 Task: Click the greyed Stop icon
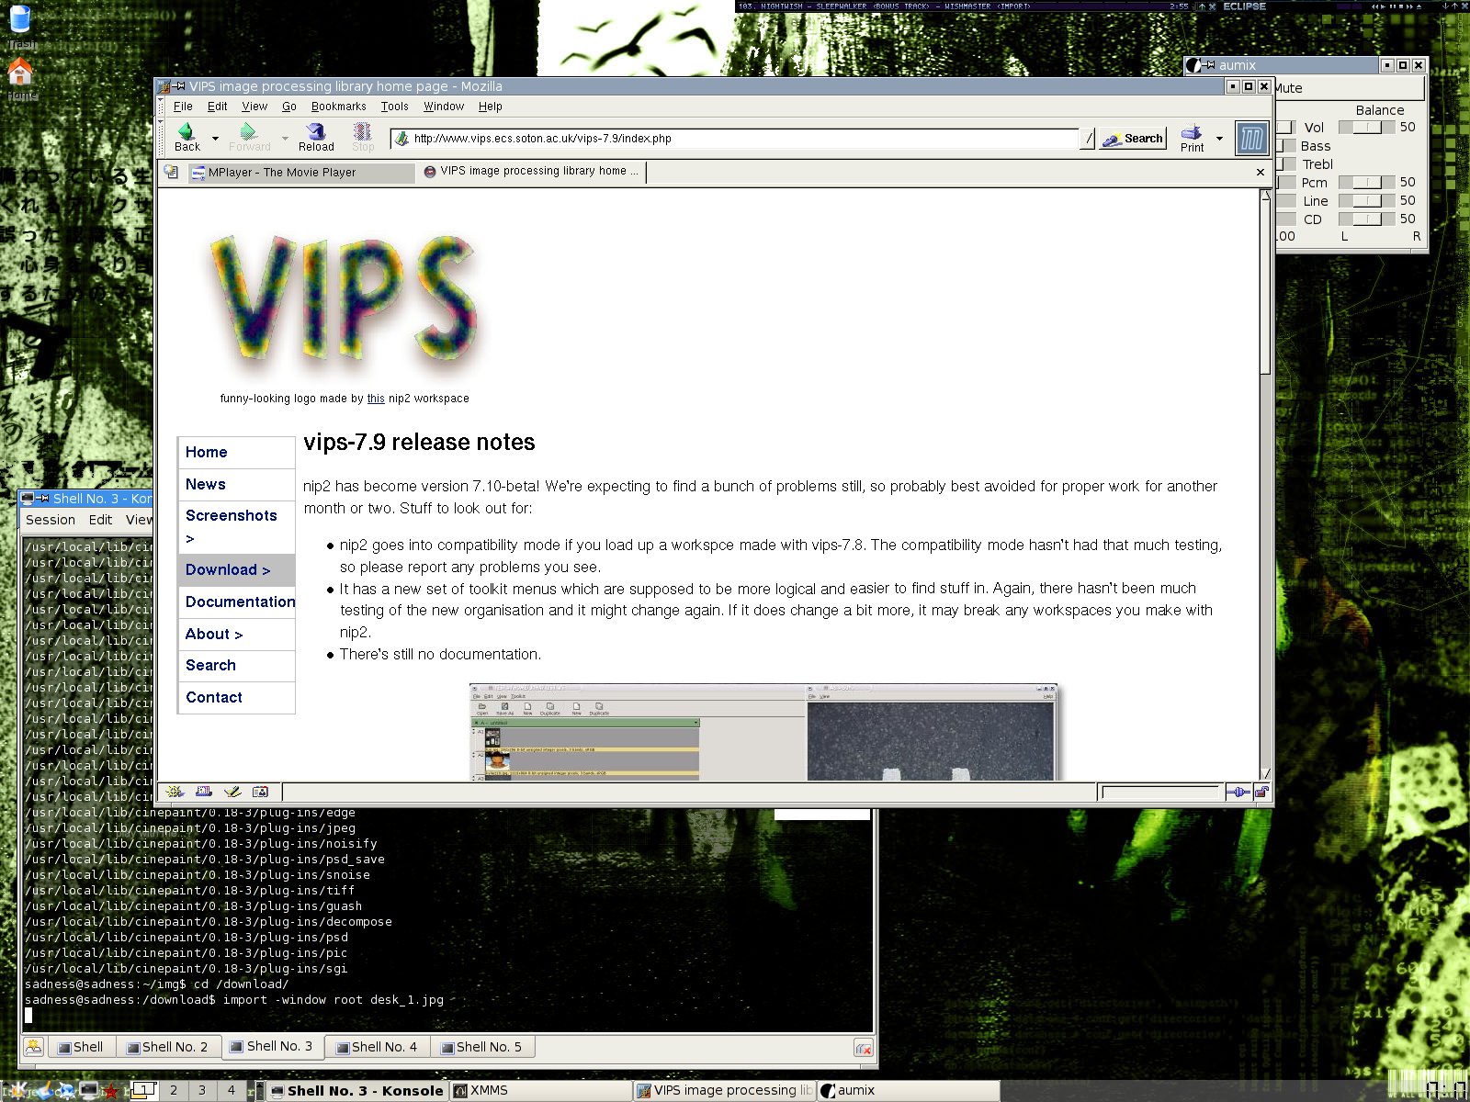pyautogui.click(x=363, y=137)
